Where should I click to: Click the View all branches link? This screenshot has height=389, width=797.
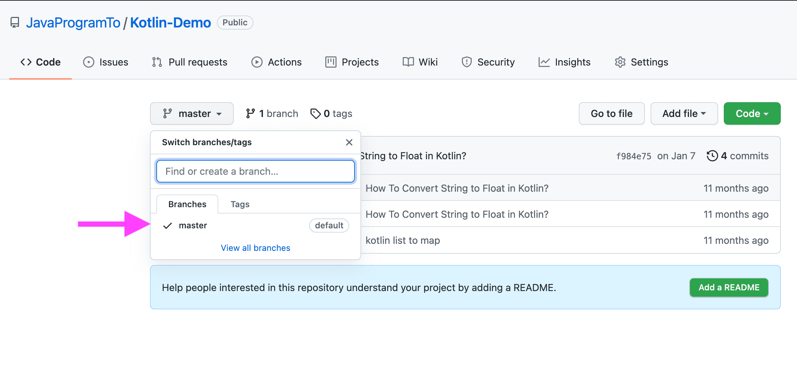point(255,248)
